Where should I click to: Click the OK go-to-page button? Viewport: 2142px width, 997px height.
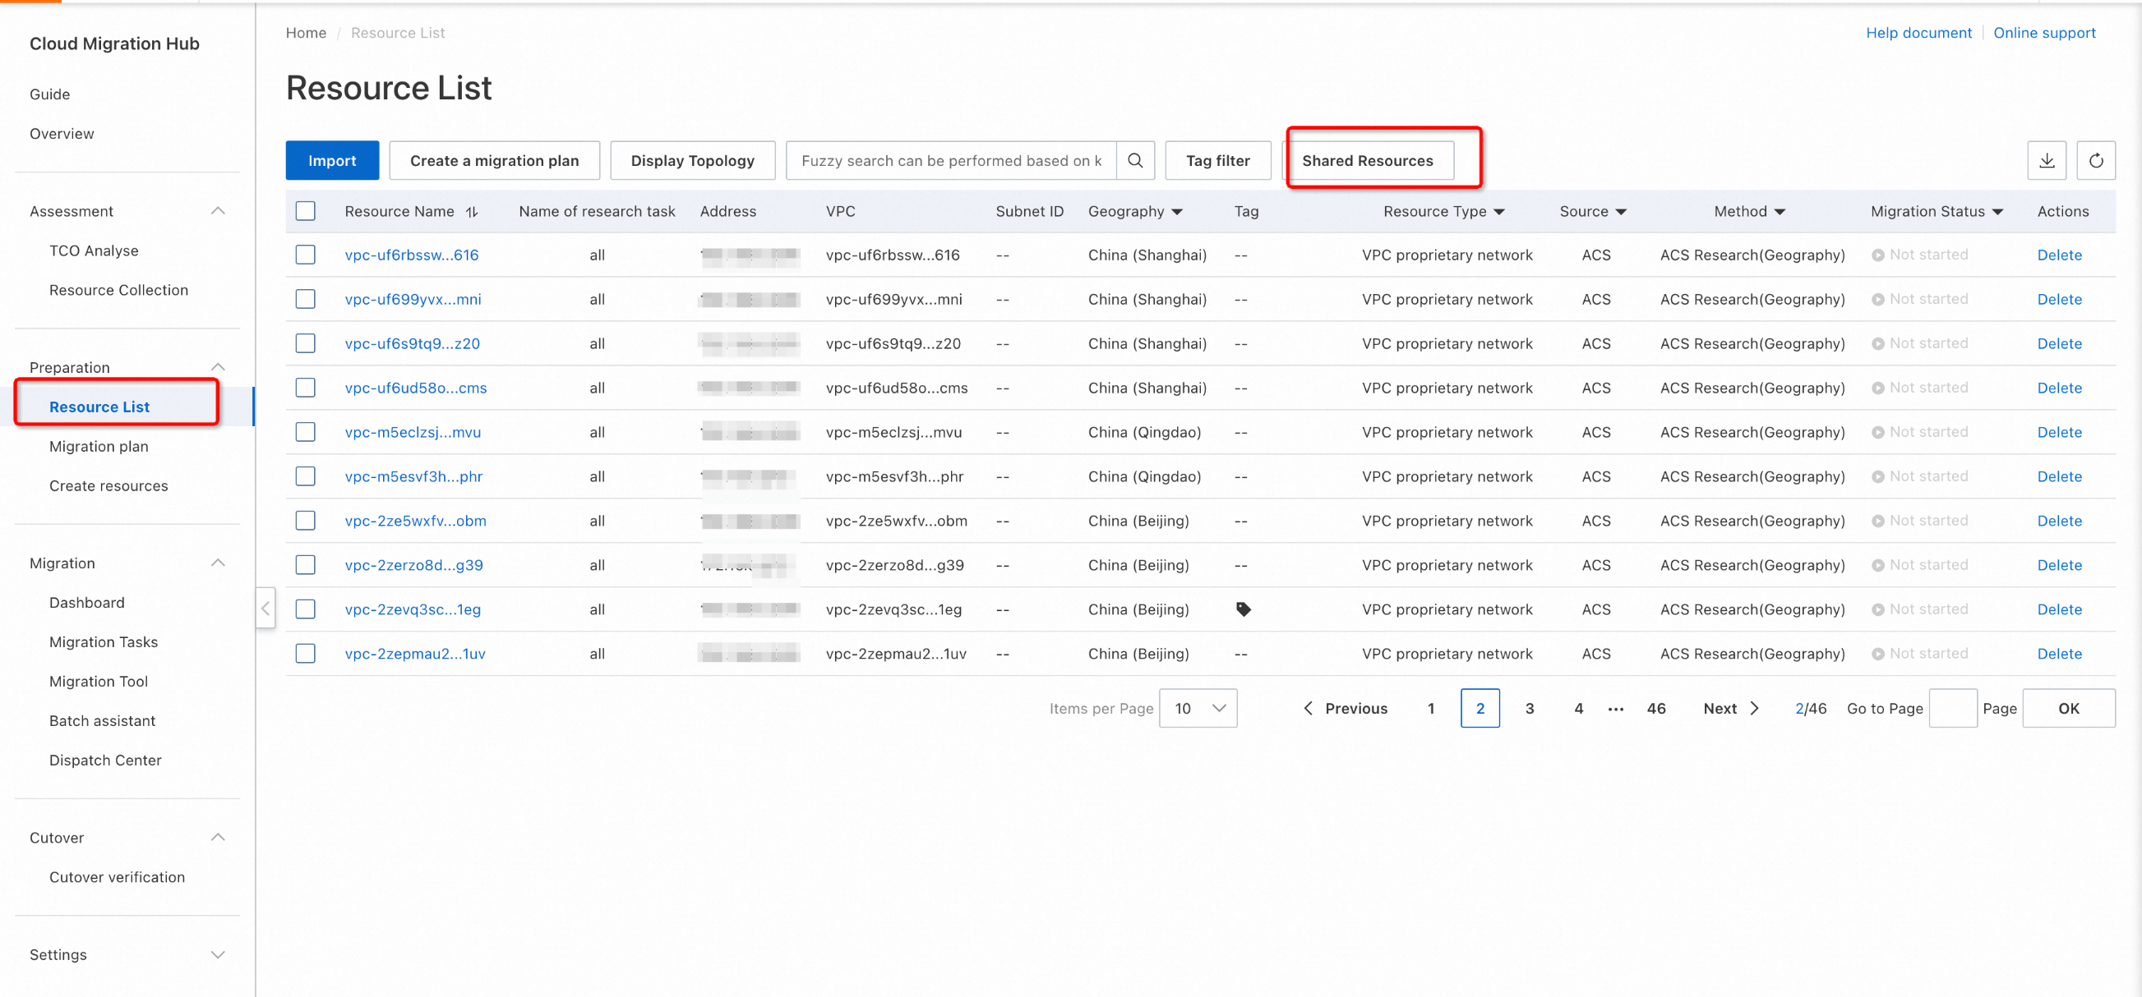(x=2068, y=708)
